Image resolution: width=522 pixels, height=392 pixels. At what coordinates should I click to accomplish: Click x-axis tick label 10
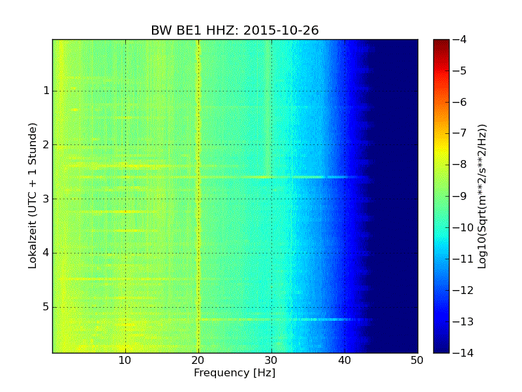(x=125, y=361)
